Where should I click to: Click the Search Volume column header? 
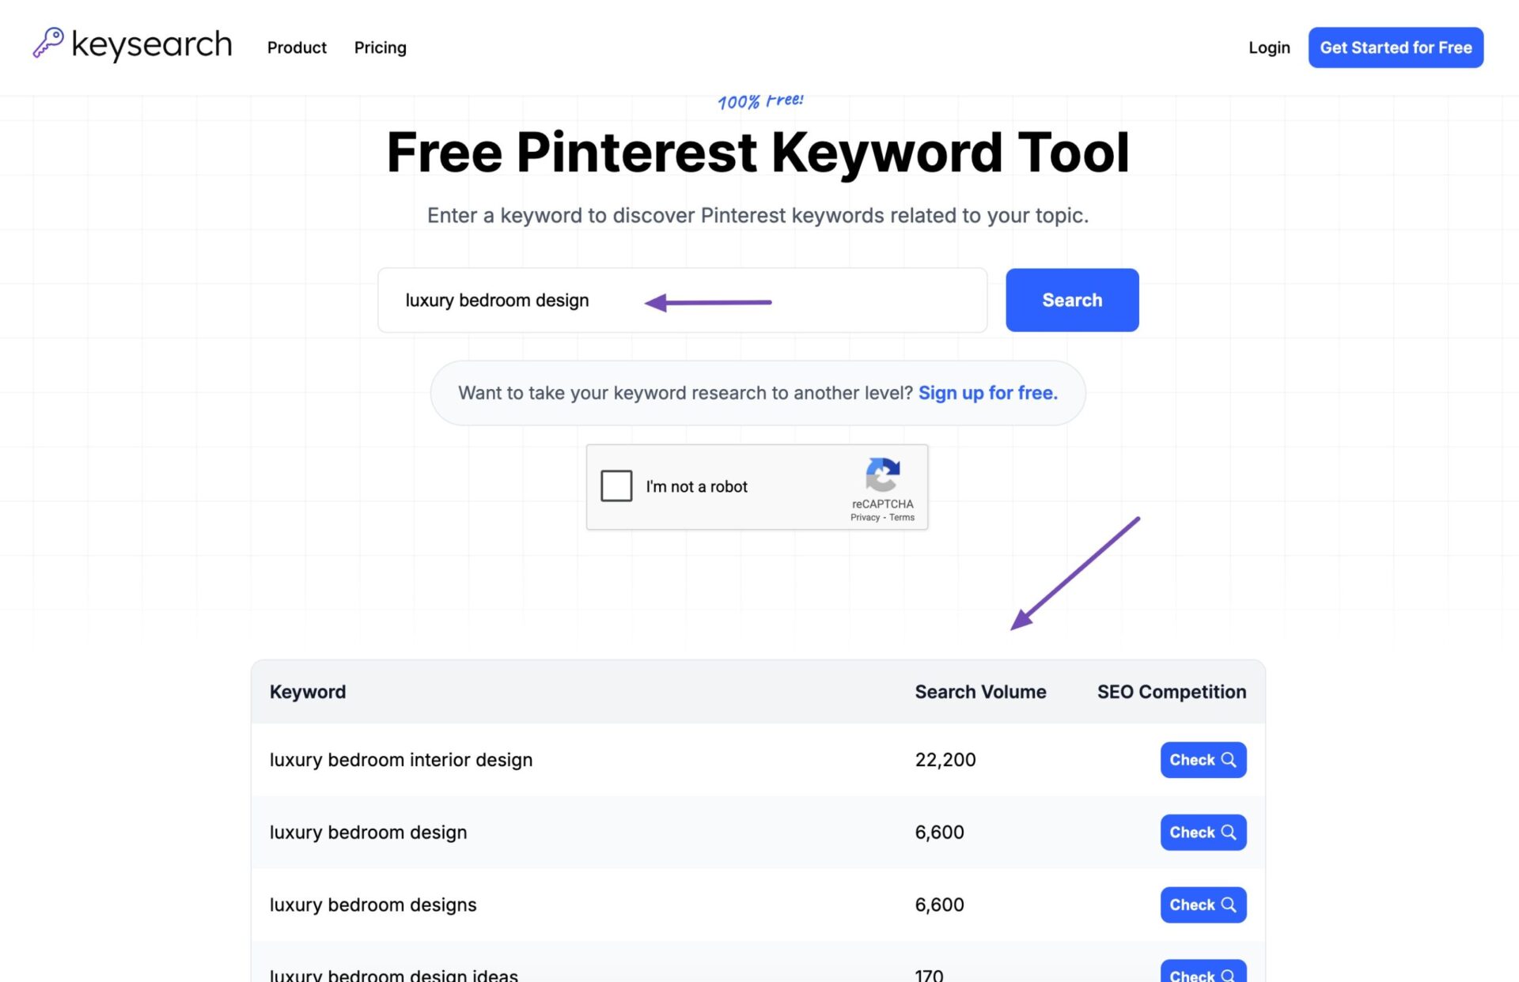click(x=980, y=691)
